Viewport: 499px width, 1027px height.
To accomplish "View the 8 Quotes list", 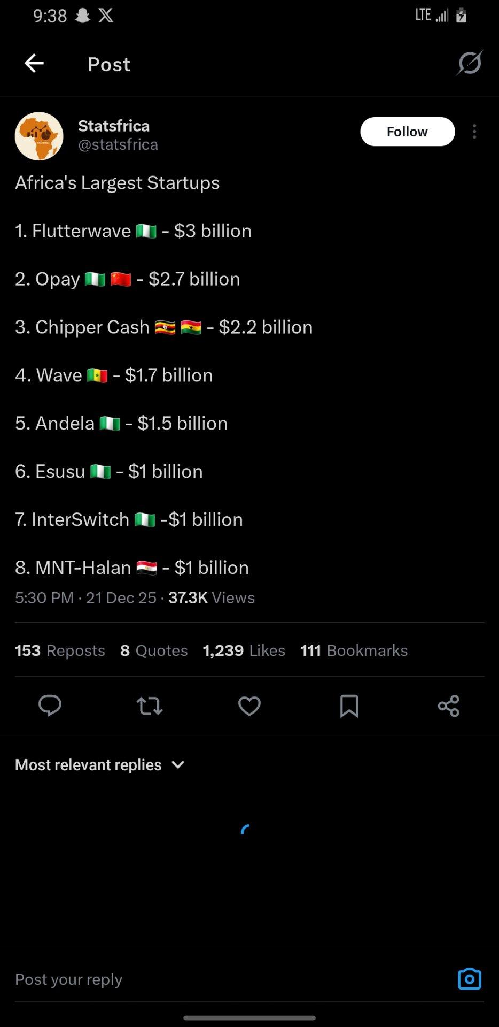I will [154, 650].
